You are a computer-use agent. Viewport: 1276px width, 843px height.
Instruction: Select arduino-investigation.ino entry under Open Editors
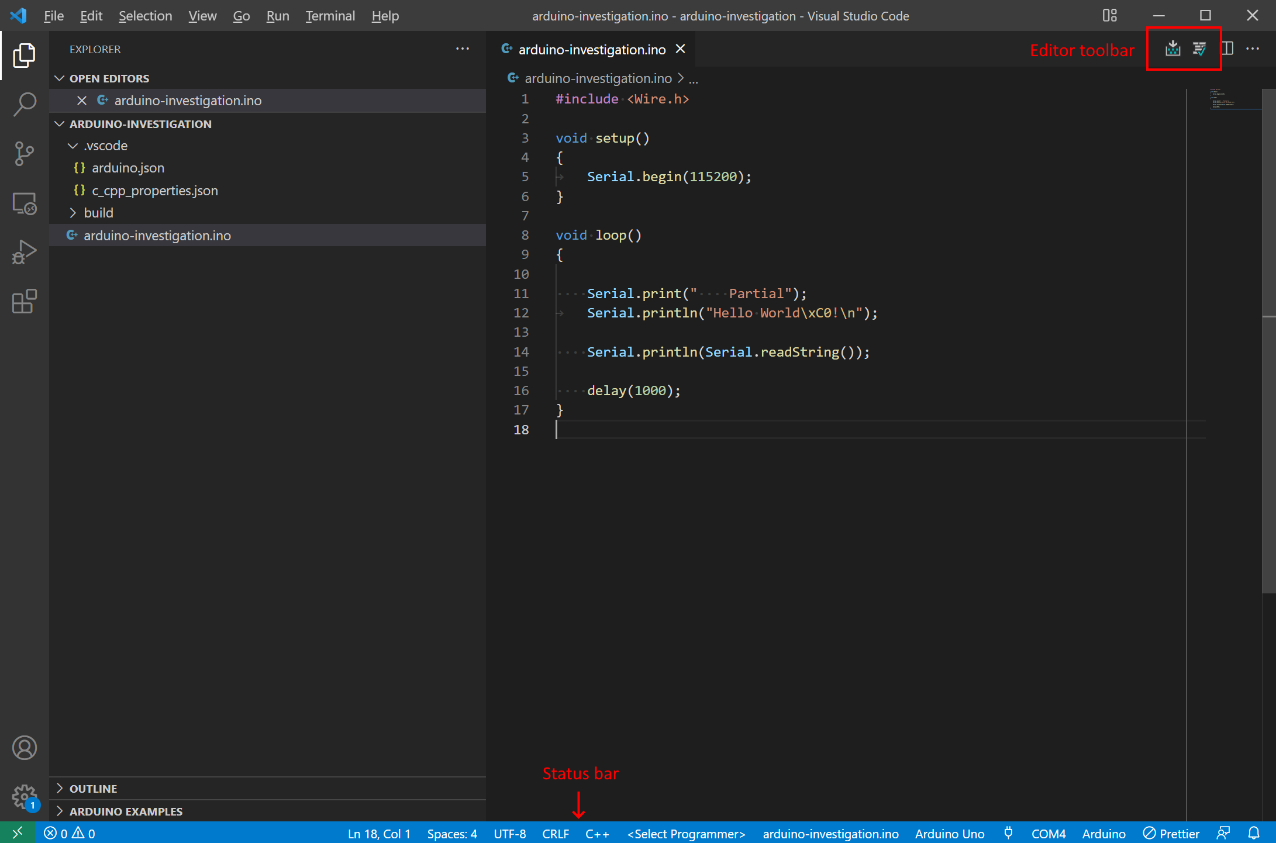tap(268, 101)
